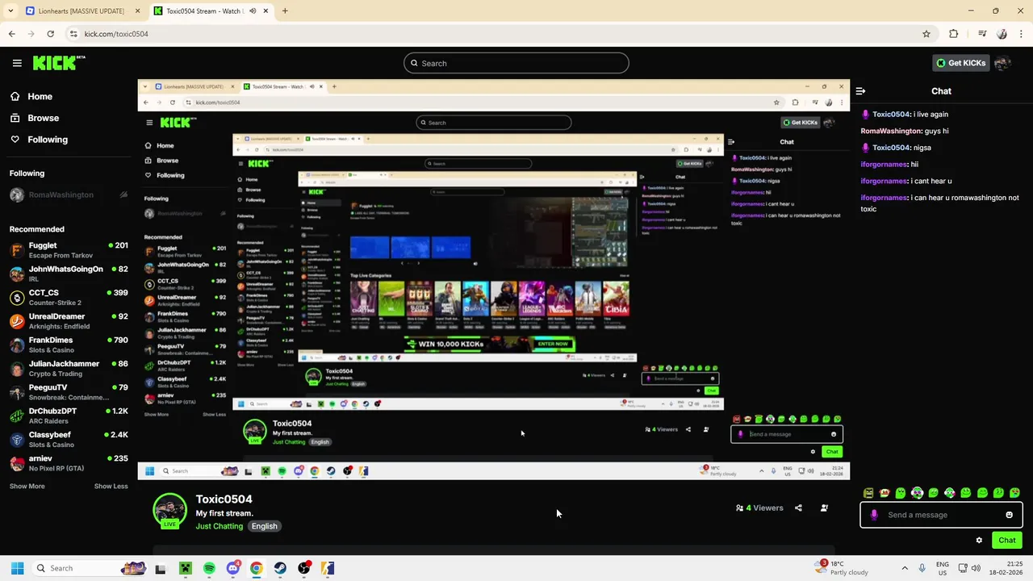Open followed RomaWashington channel in sidebar
Screen dimensions: 1033x581
point(69,194)
